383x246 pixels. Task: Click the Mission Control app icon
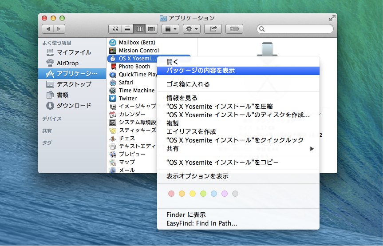(x=113, y=51)
